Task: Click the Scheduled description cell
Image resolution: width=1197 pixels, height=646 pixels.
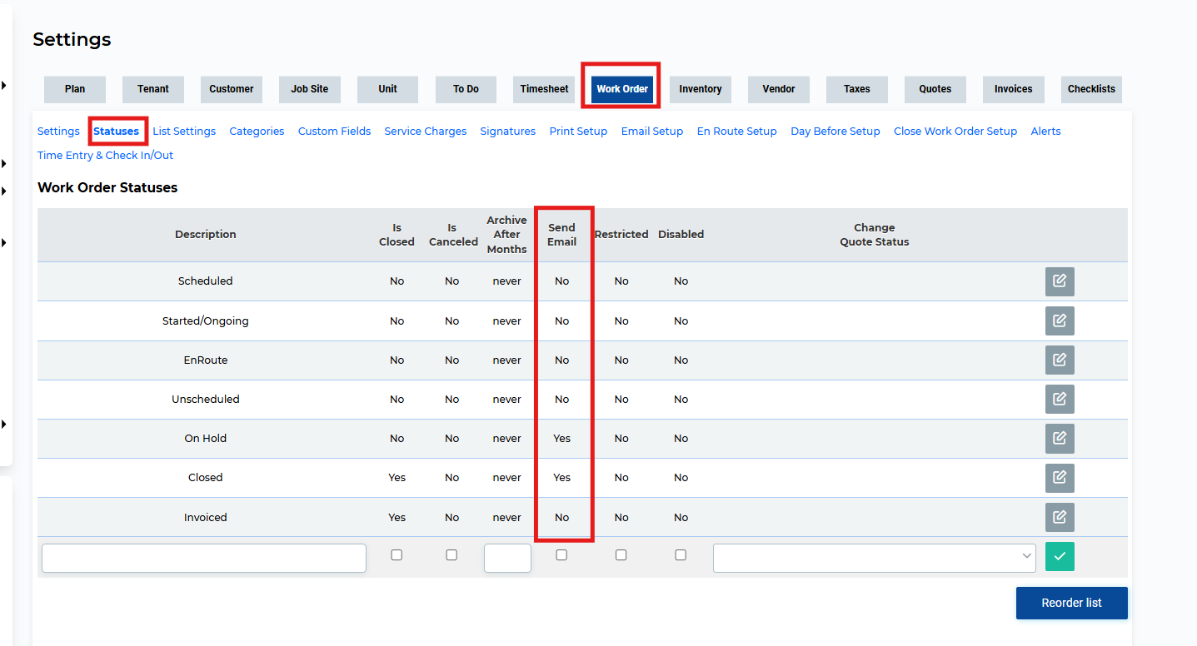Action: coord(206,281)
